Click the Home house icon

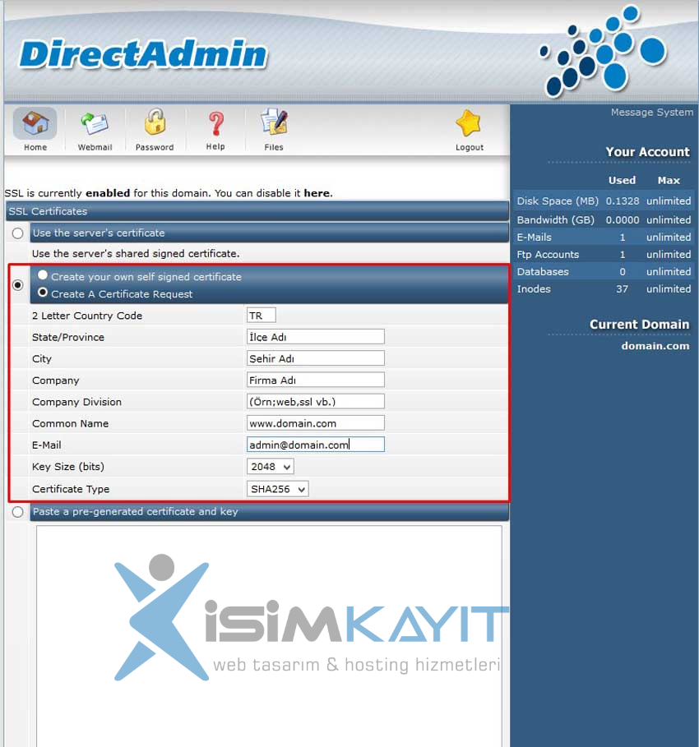point(35,123)
